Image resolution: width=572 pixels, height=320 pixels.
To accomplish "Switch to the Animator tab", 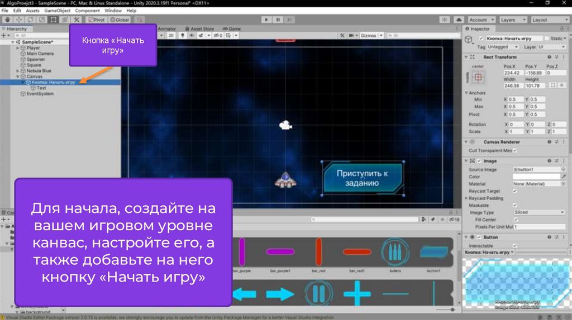I will pos(166,29).
